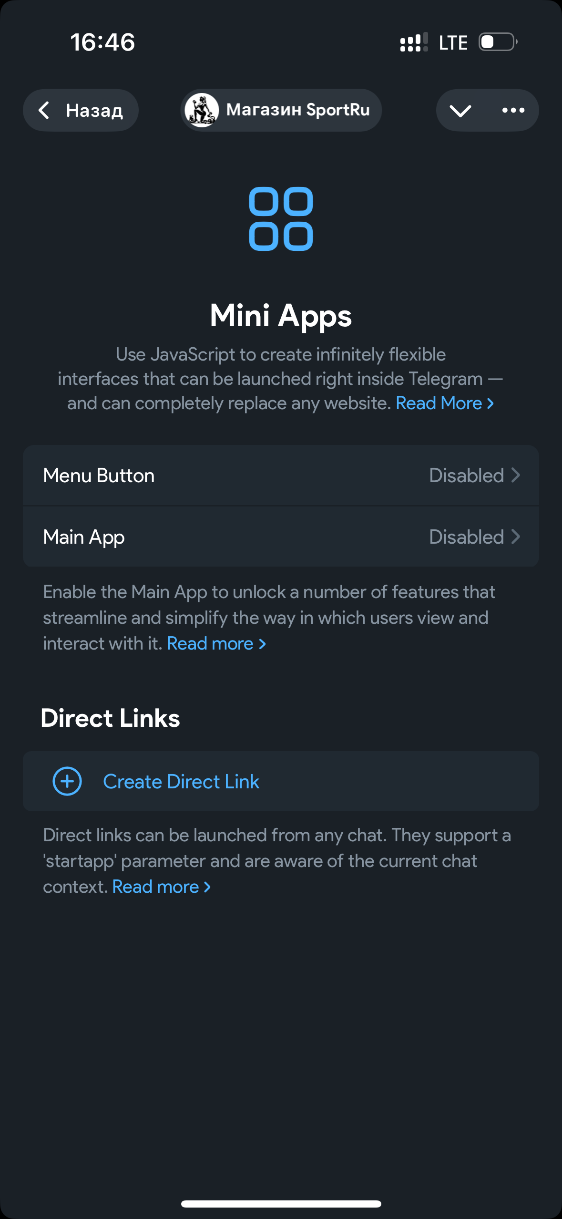Image resolution: width=562 pixels, height=1219 pixels.
Task: Follow Read more link under Main App
Action: click(216, 644)
